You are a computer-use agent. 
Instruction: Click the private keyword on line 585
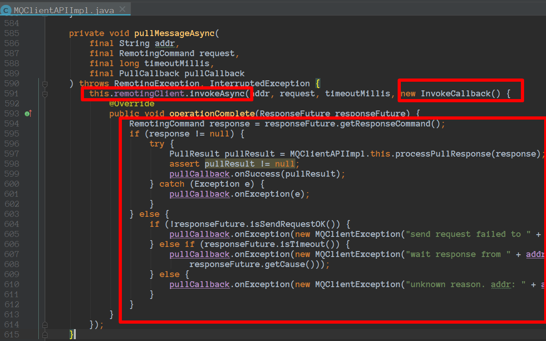87,33
